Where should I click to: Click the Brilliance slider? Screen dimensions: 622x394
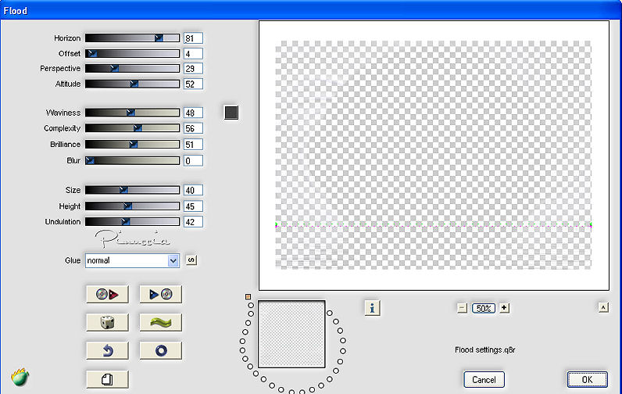133,145
